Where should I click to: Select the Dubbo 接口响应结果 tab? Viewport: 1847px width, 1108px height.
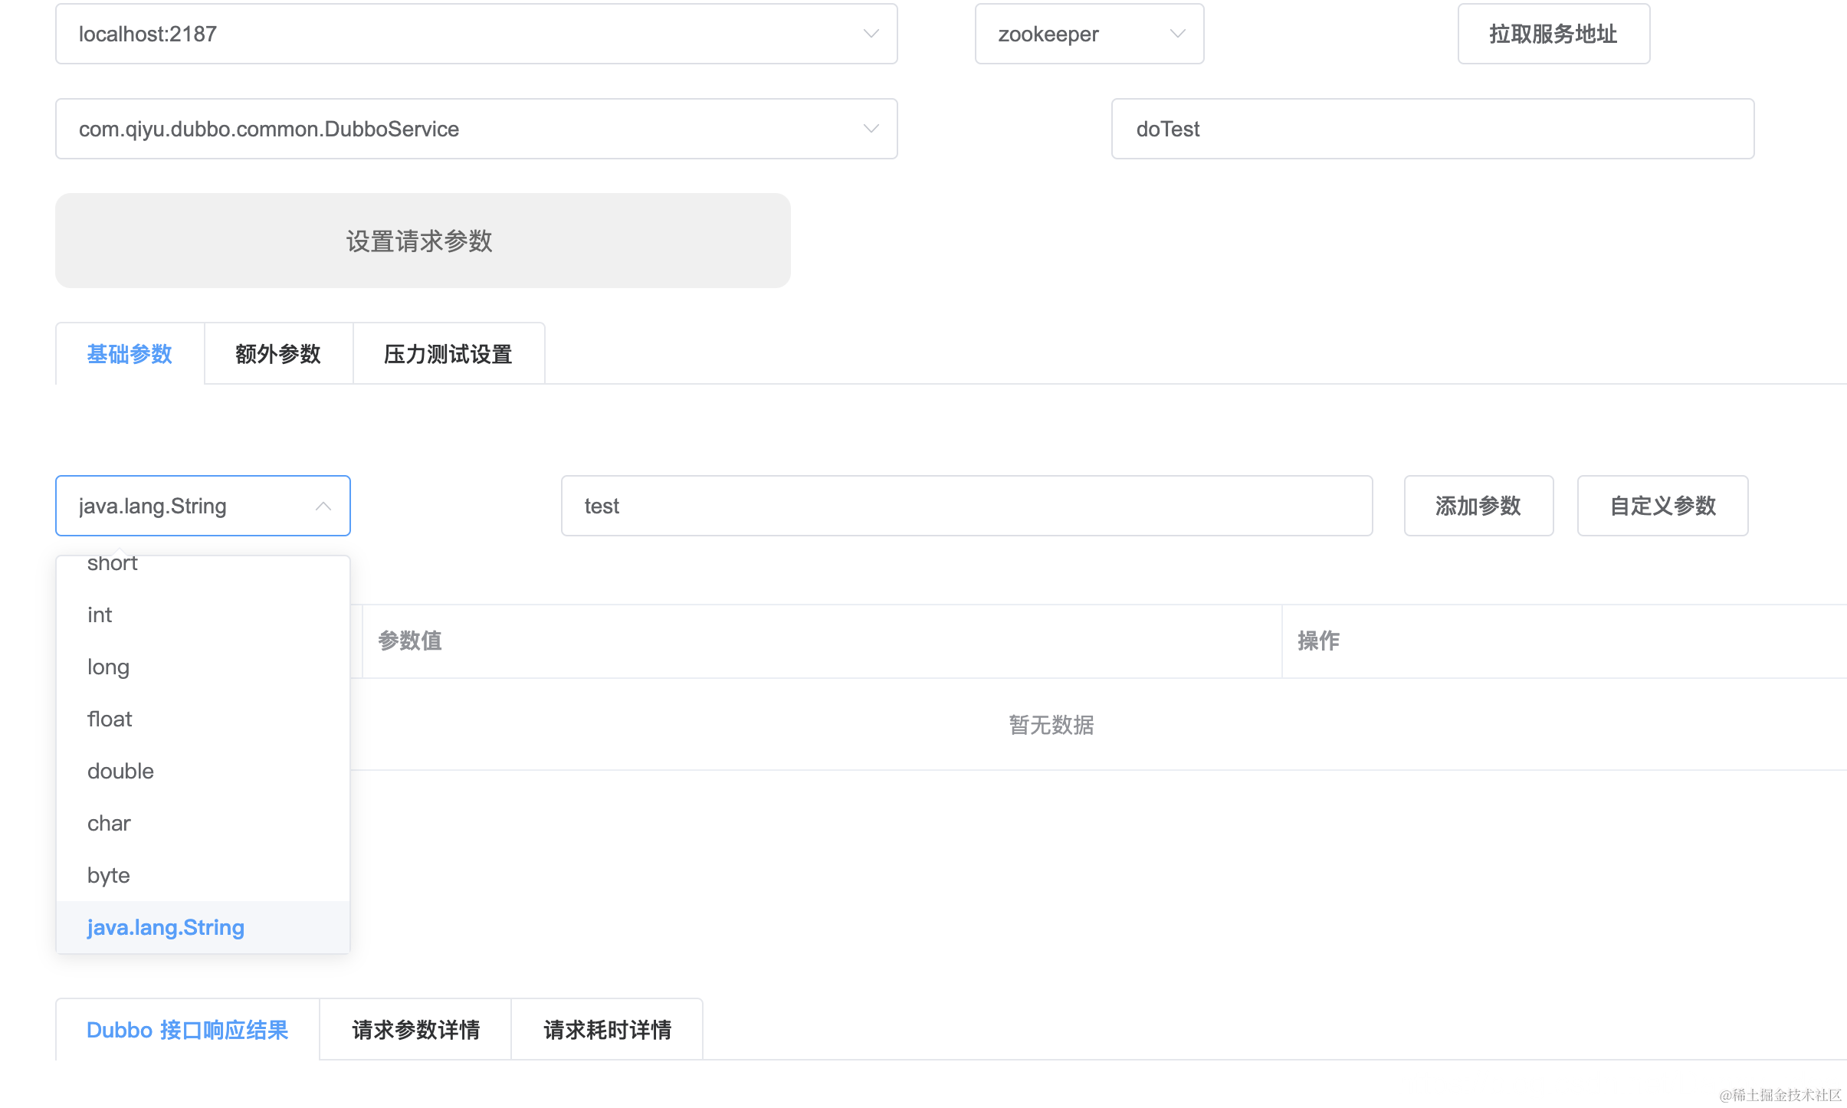tap(187, 1030)
